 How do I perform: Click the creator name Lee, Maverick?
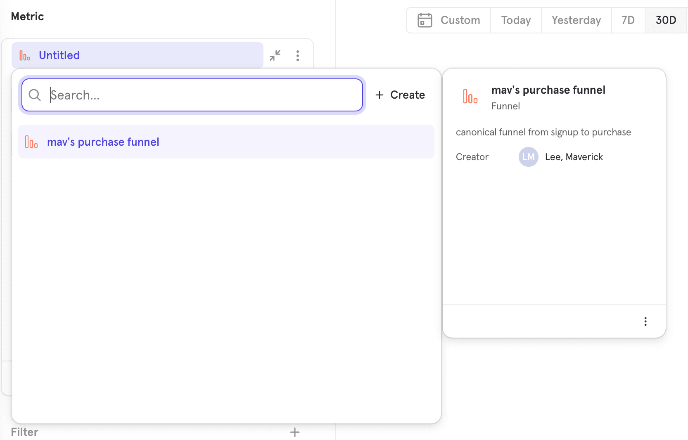[574, 157]
